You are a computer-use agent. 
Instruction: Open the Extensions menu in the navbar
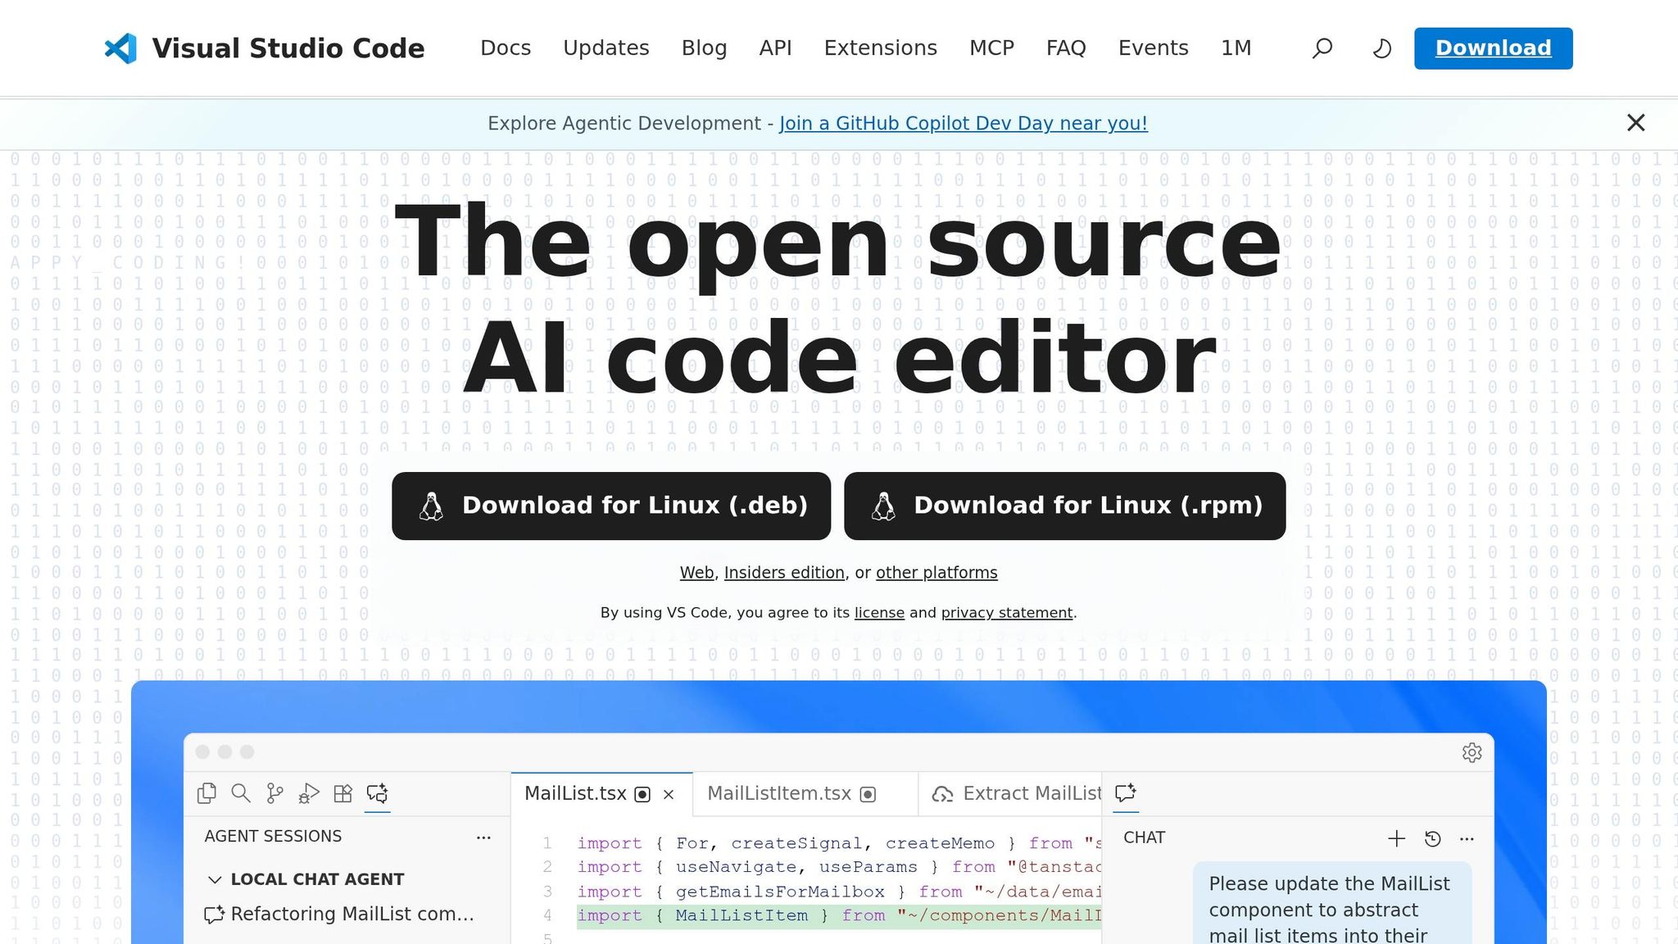[x=880, y=48]
